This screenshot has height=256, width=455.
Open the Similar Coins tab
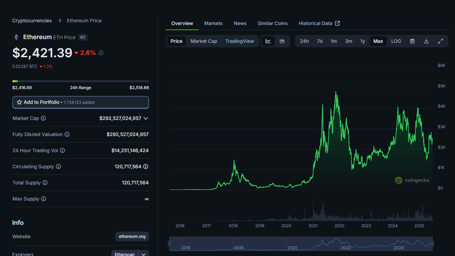point(273,23)
